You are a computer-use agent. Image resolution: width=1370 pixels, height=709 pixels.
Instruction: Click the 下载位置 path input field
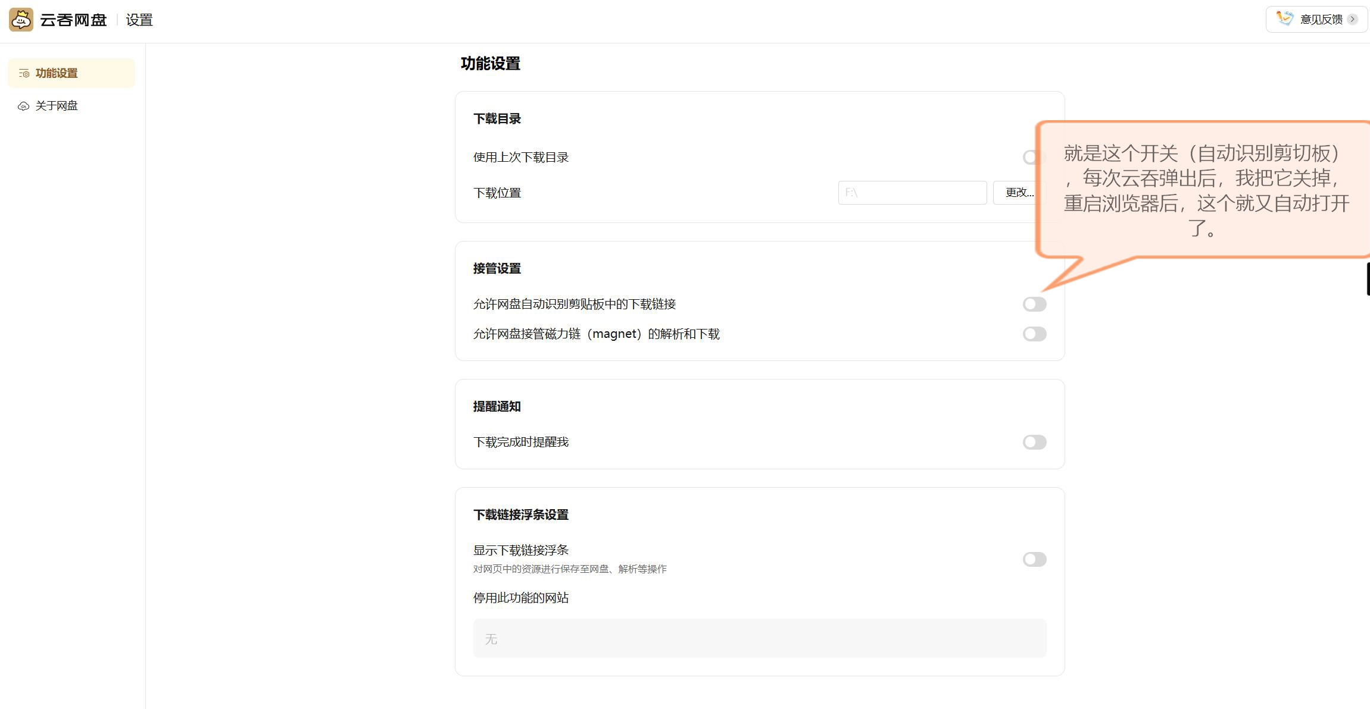(x=912, y=193)
